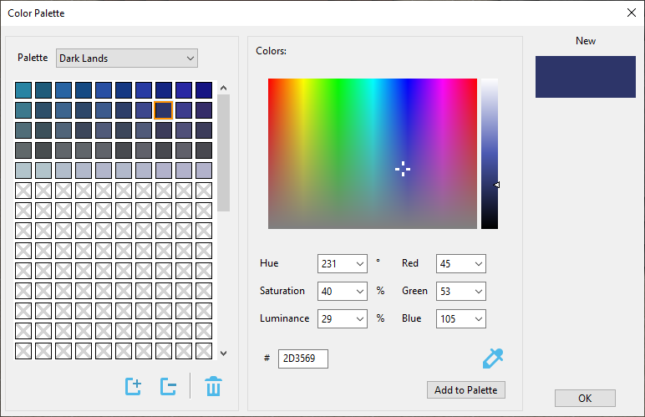Click the hex color code input field

tap(302, 359)
